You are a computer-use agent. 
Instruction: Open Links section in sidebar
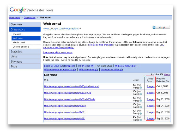click(x=25, y=56)
